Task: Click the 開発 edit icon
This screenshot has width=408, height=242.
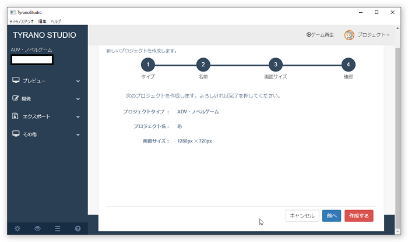Action: click(16, 98)
